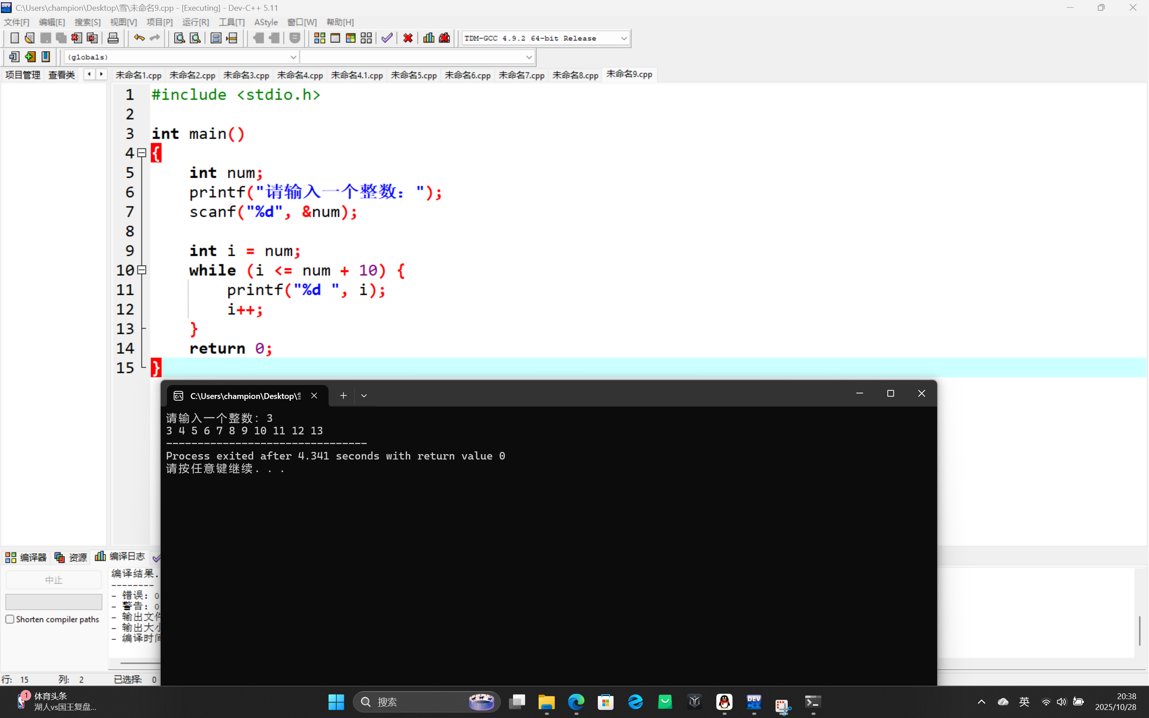
Task: Open the 运行[R] menu
Action: 195,22
